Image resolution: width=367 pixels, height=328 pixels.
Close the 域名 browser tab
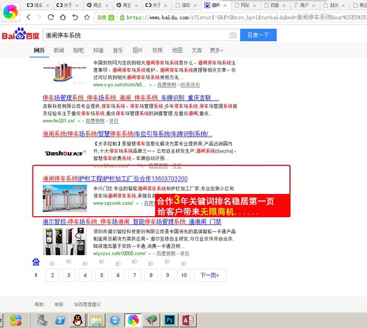point(47,5)
